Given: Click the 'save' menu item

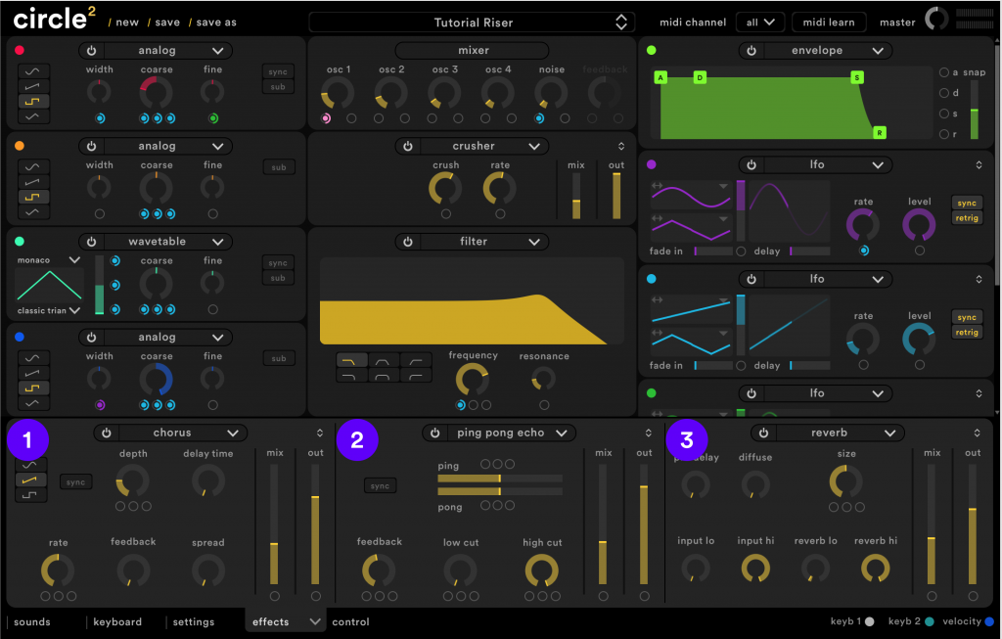Looking at the screenshot, I should [167, 23].
